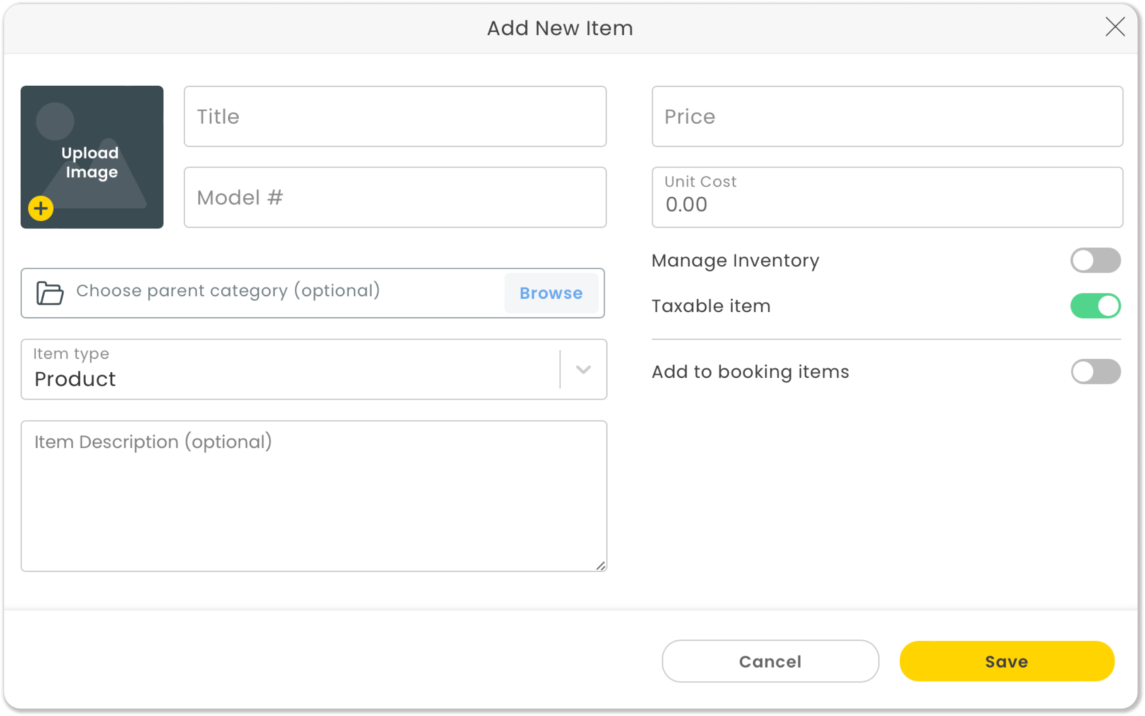Viewport: 1145px width, 716px height.
Task: Click into the Model # field
Action: 394,197
